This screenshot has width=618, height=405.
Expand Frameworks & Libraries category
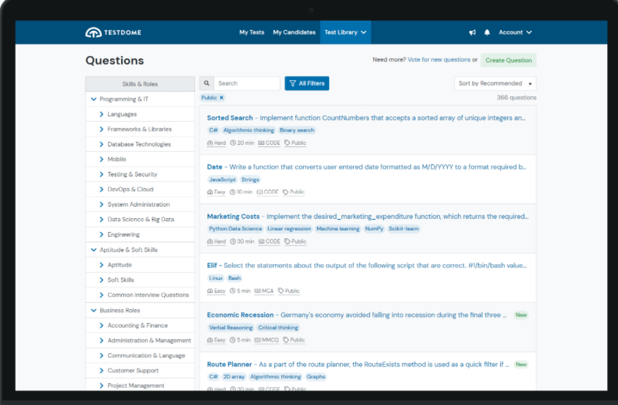[101, 129]
